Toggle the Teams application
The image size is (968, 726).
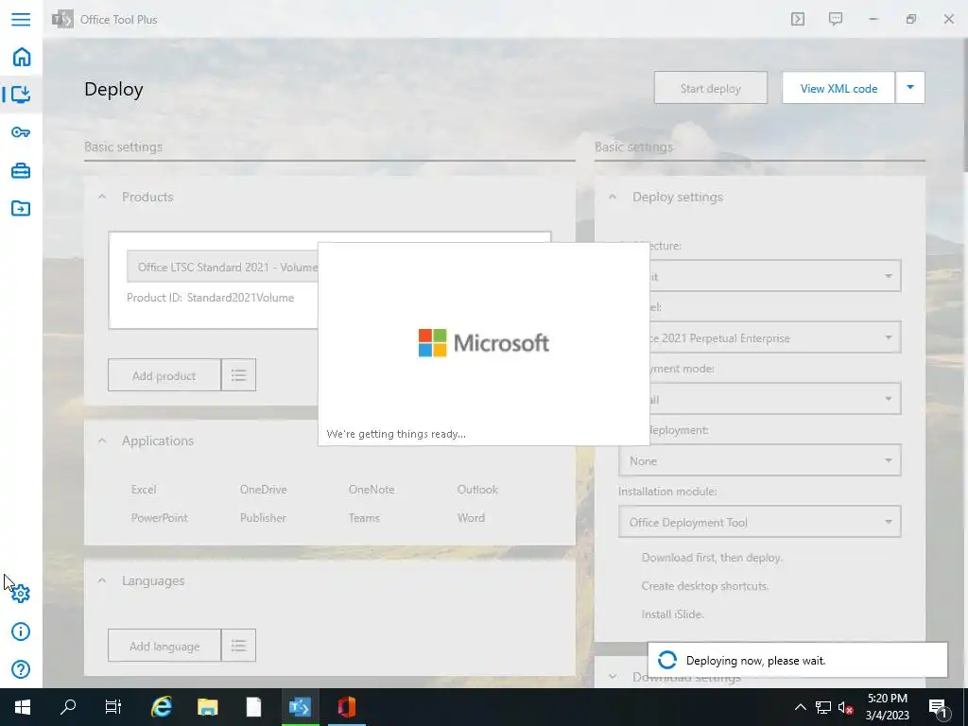pos(364,517)
